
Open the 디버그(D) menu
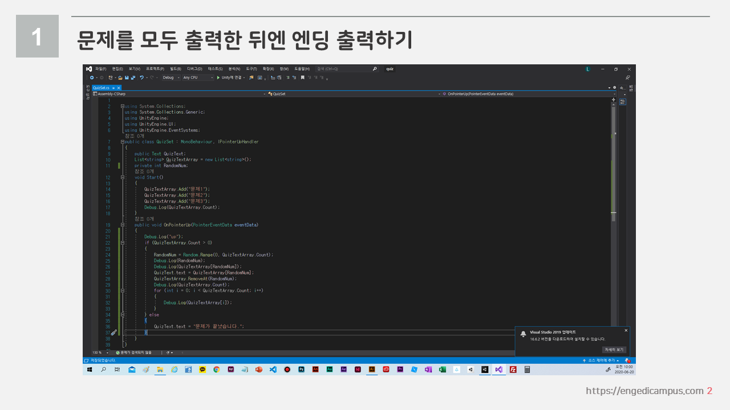click(194, 69)
